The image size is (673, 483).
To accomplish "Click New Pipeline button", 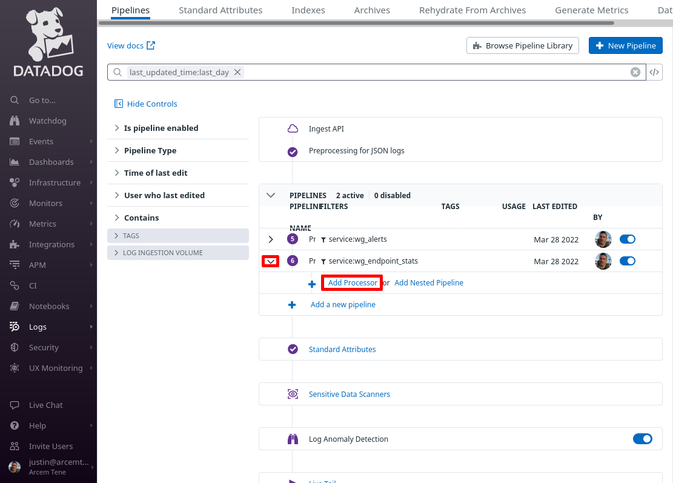I will (x=625, y=45).
